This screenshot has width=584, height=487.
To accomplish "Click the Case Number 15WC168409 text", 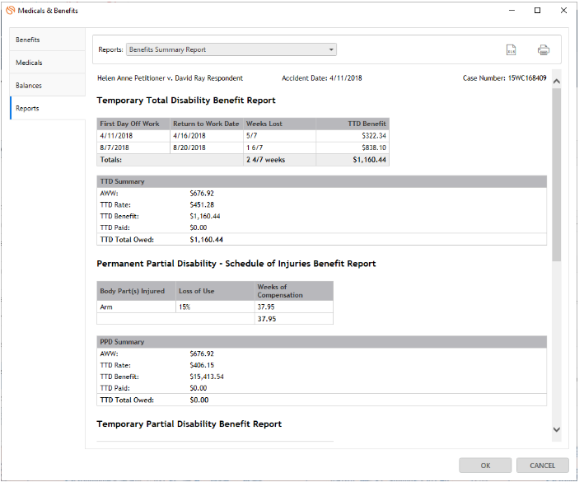I will pyautogui.click(x=504, y=78).
